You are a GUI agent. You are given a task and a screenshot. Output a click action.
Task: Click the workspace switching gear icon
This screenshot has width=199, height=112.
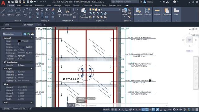click(x=174, y=110)
